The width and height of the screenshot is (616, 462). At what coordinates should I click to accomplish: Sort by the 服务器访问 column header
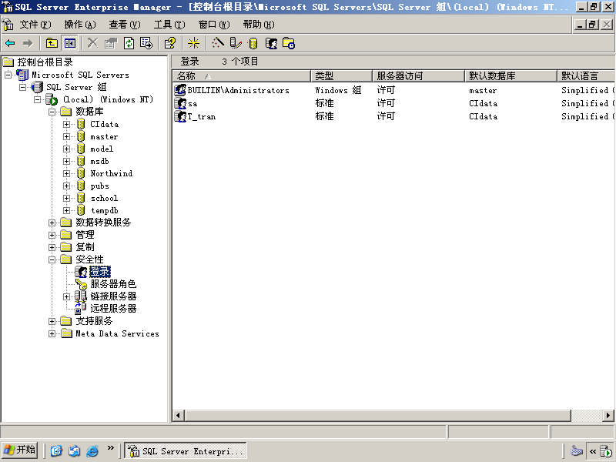(418, 75)
